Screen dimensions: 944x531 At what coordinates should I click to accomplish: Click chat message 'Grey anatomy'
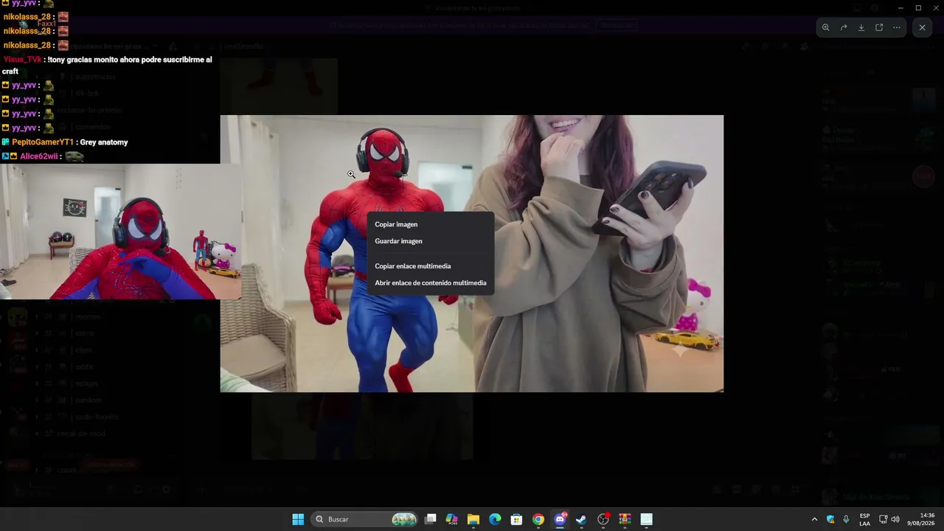[x=104, y=142]
